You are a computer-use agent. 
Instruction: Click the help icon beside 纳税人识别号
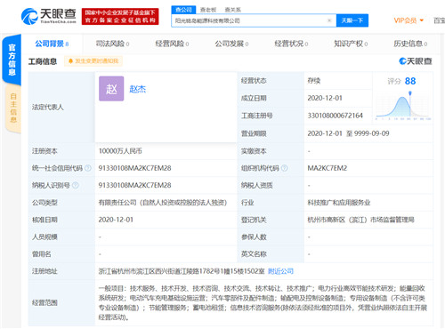(x=76, y=185)
